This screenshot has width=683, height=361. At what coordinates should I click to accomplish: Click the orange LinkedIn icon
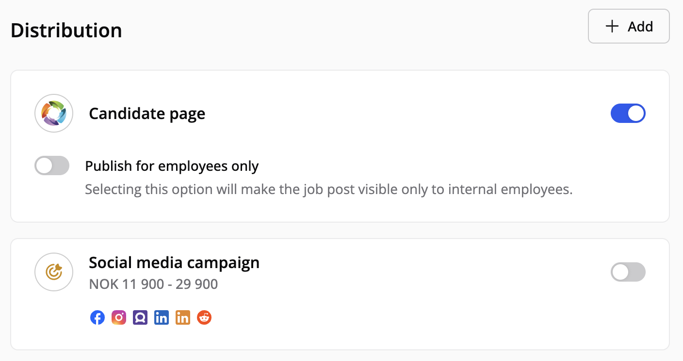pyautogui.click(x=183, y=318)
